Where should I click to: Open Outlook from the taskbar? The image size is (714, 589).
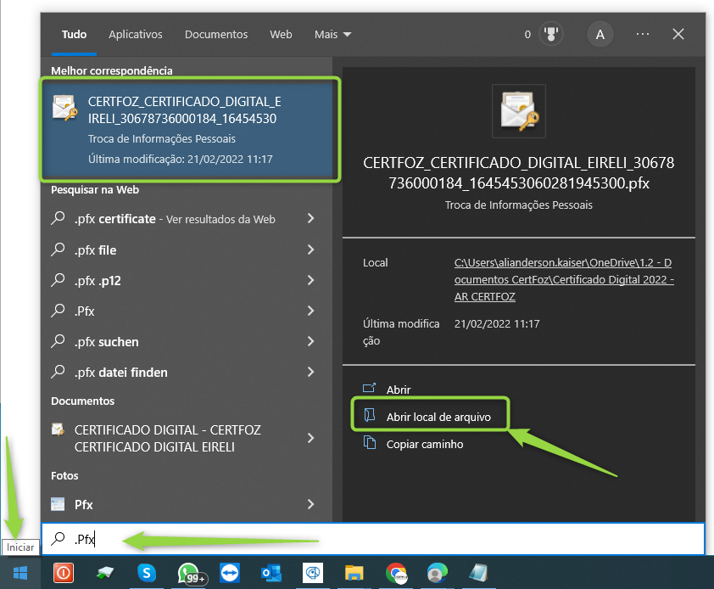click(x=271, y=573)
